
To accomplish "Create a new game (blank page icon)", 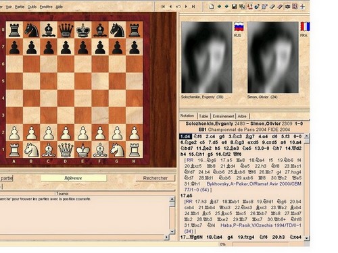I will tap(212, 7).
